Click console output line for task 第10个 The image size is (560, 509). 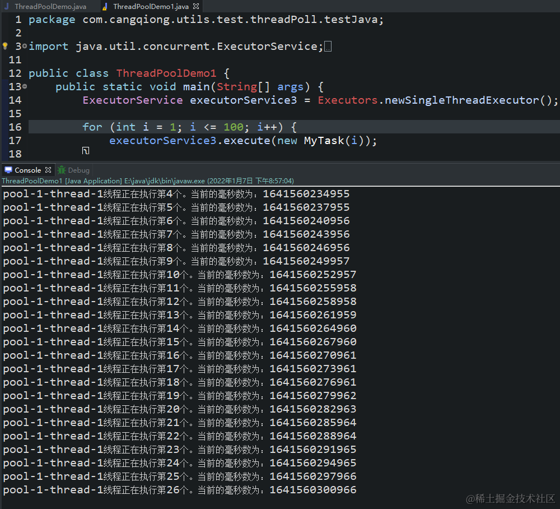180,275
